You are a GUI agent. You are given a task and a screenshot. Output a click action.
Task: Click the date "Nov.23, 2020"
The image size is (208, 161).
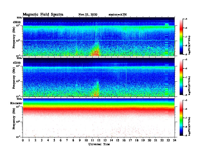point(88,14)
